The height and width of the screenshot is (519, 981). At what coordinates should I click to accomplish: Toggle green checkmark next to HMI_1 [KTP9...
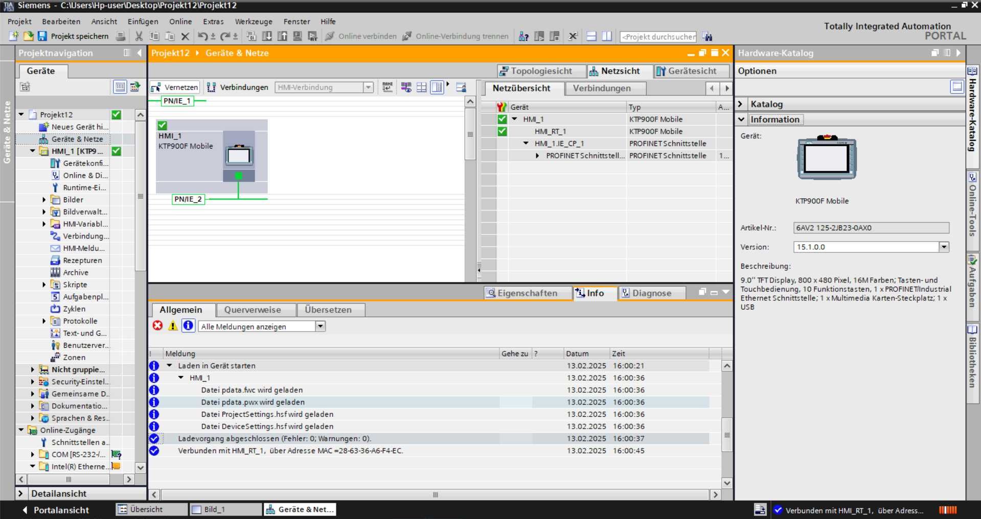click(117, 151)
